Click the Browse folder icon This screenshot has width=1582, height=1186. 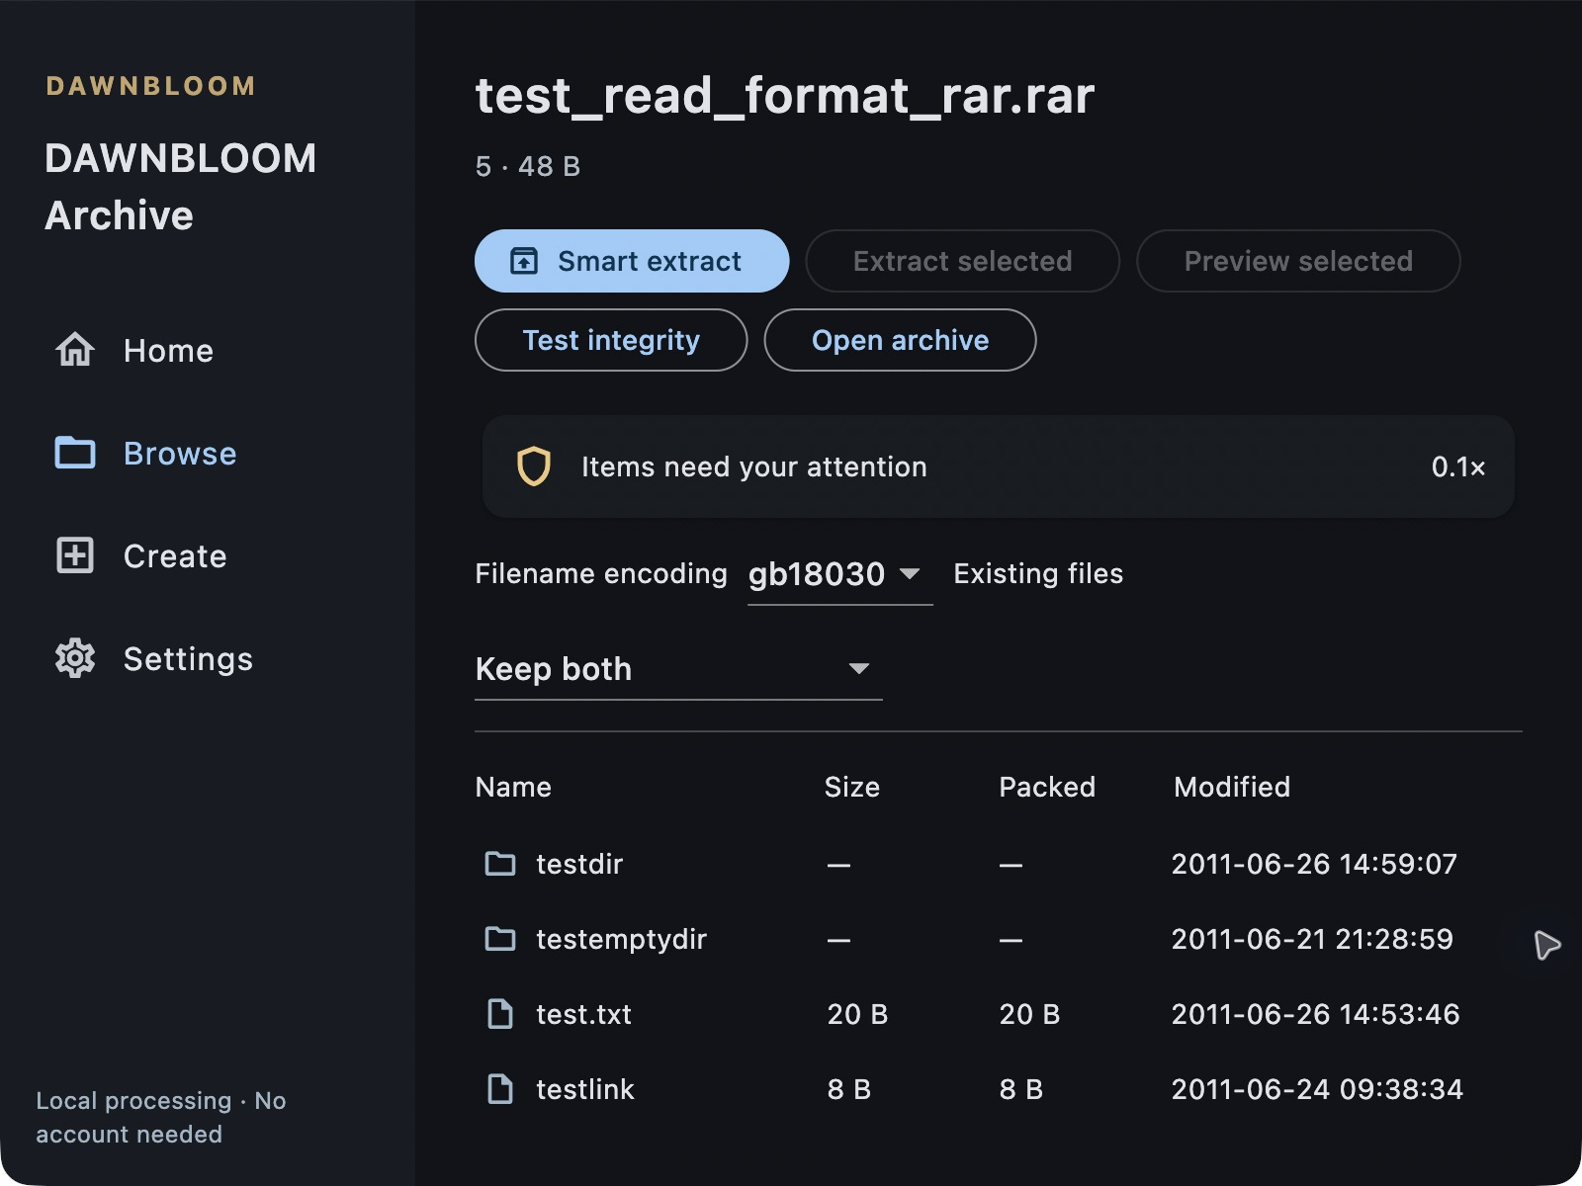tap(75, 453)
